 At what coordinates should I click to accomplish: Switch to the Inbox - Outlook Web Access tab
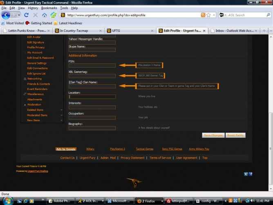tap(233, 30)
